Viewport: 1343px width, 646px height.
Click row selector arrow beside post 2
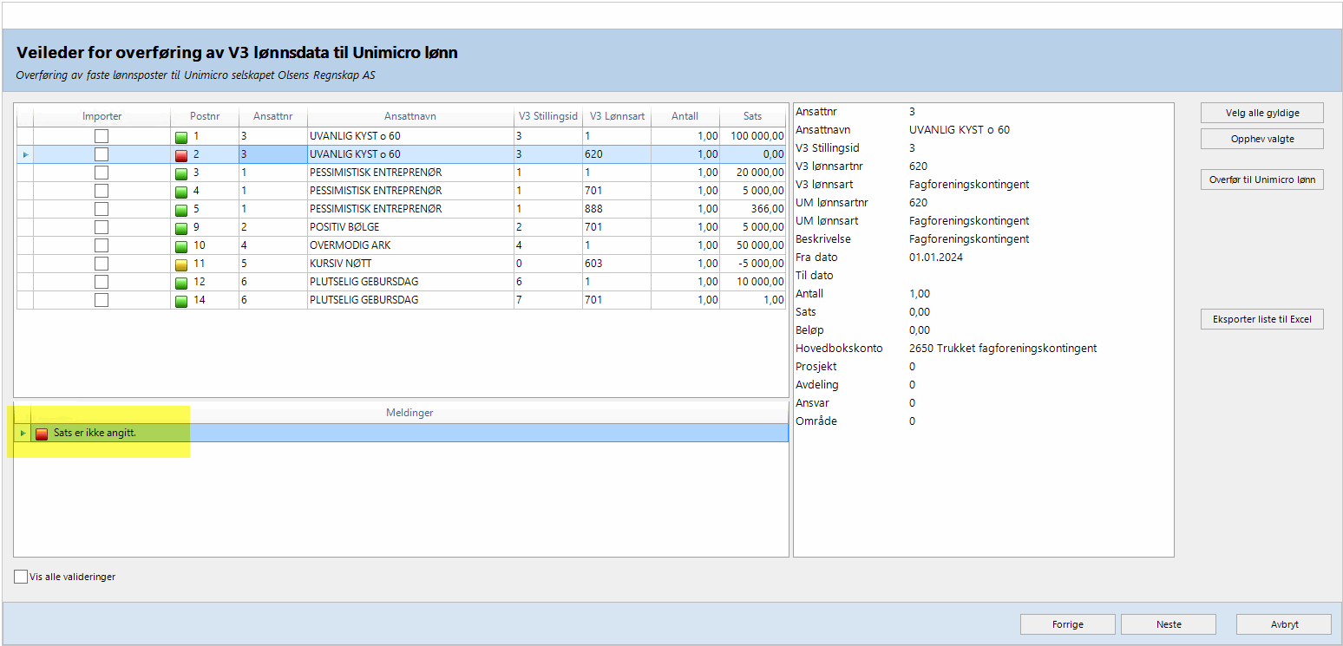pyautogui.click(x=25, y=154)
